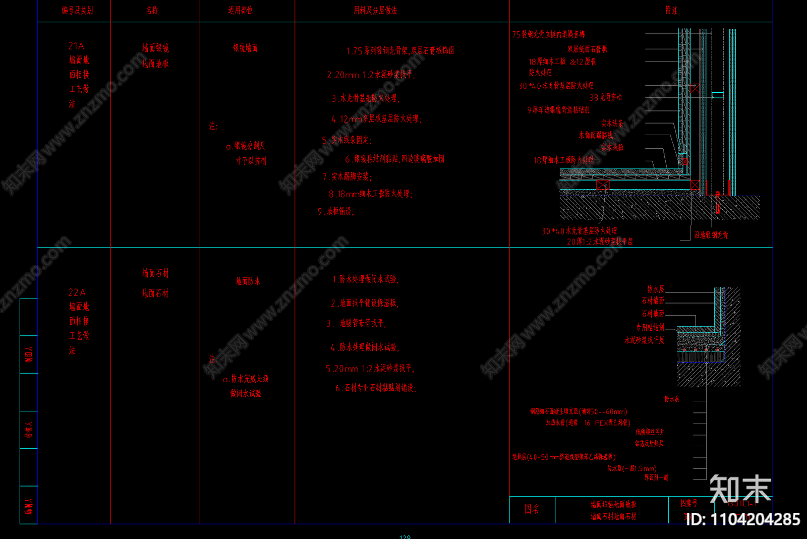807x539 pixels.
Task: Click the label '实木地板'
Action: pyautogui.click(x=612, y=147)
